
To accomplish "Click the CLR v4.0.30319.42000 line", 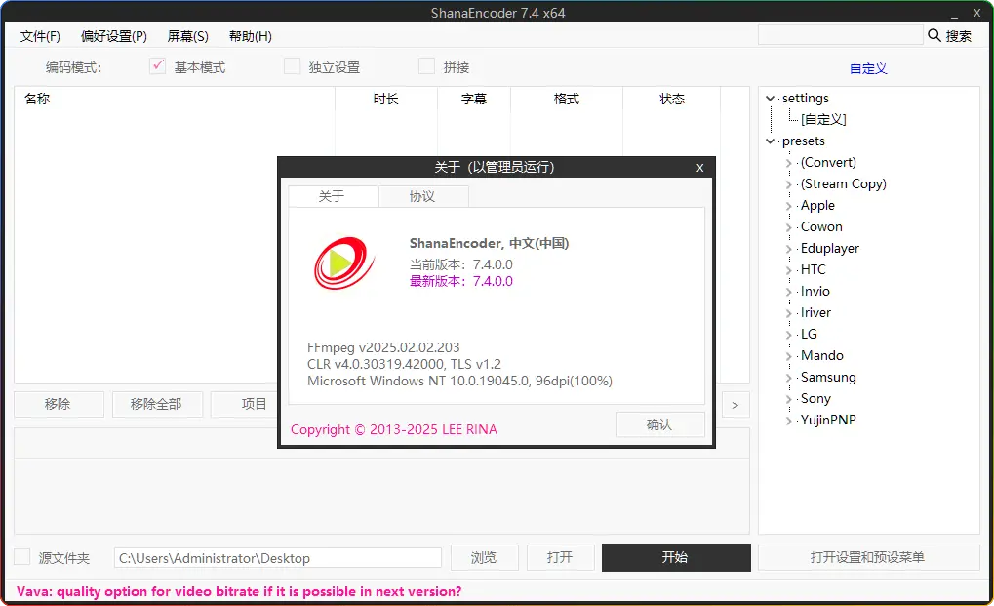I will pyautogui.click(x=404, y=365).
